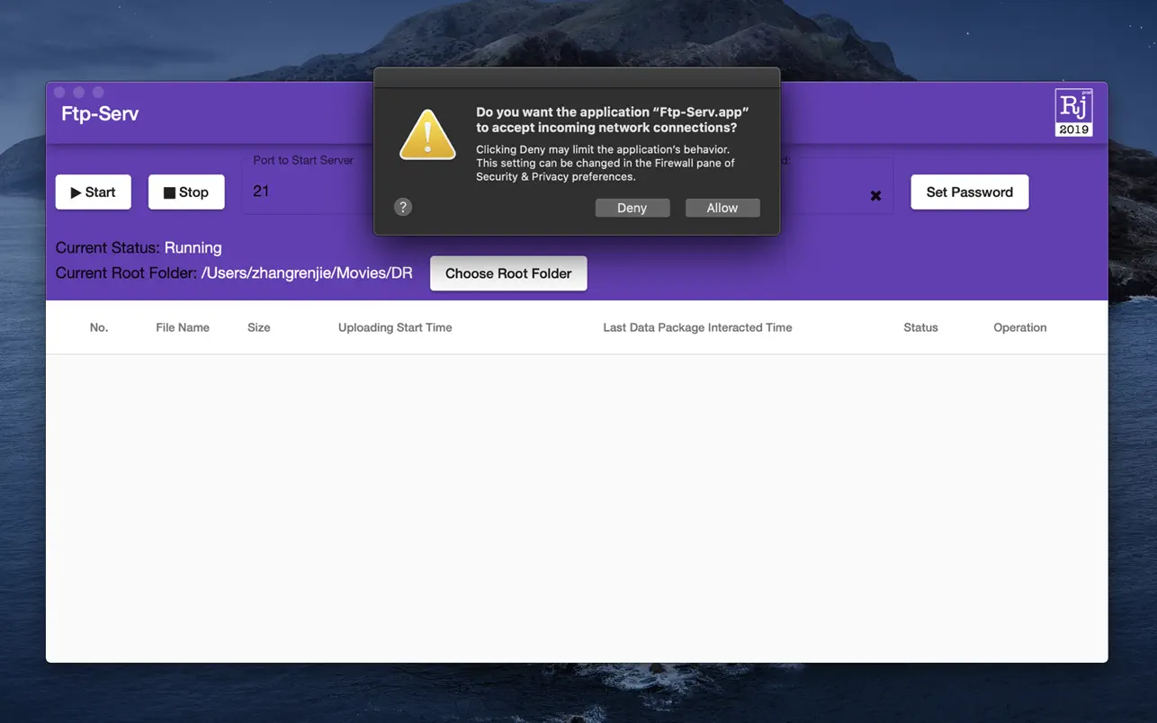
Task: Click Last Data Package Interacted Time header
Action: 697,327
